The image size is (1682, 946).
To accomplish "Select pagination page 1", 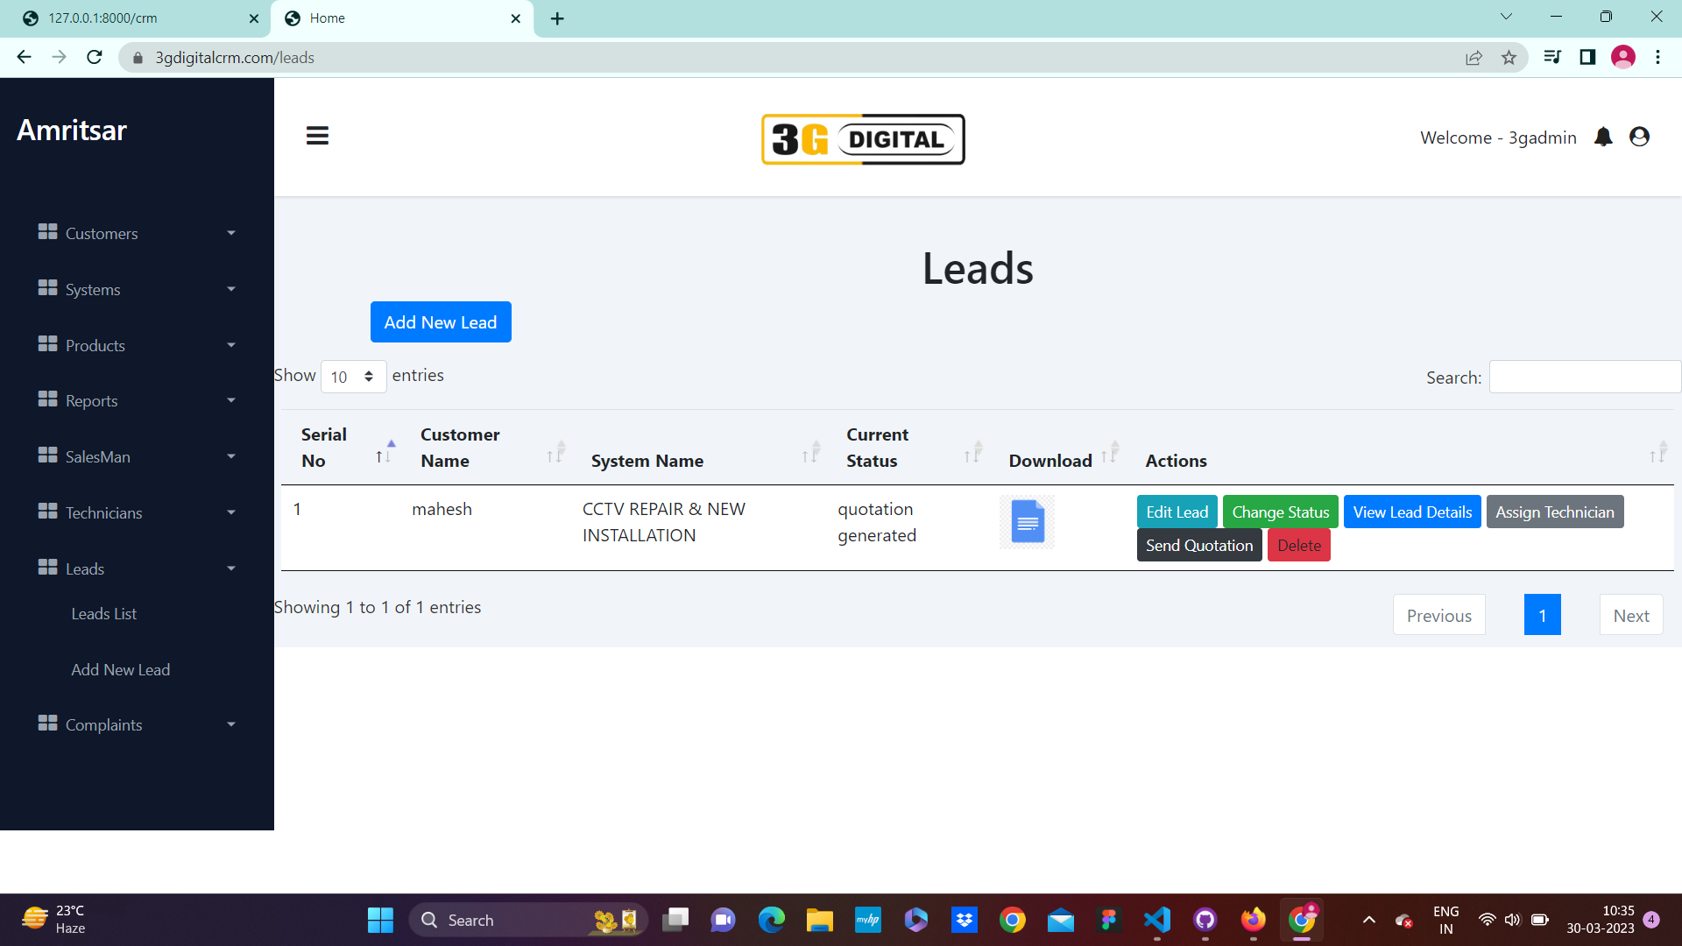I will [x=1542, y=616].
